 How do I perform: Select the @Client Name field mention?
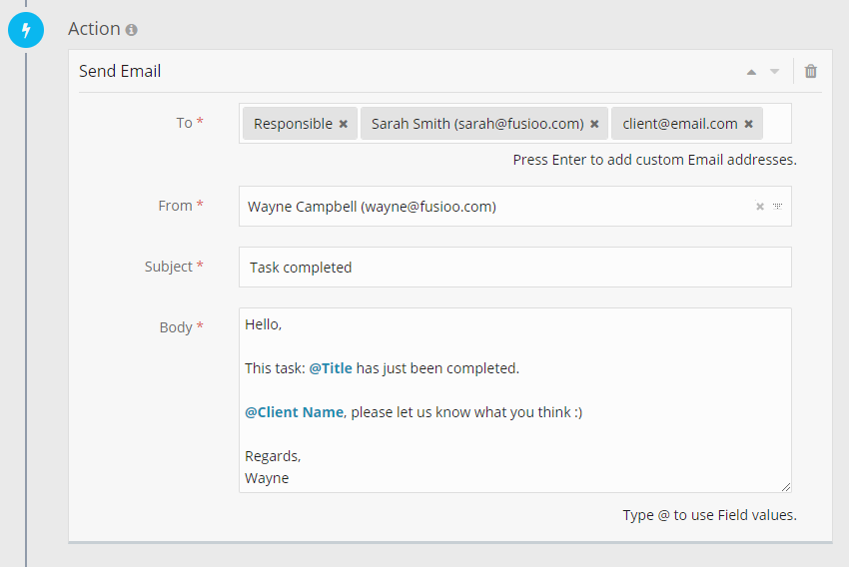295,412
